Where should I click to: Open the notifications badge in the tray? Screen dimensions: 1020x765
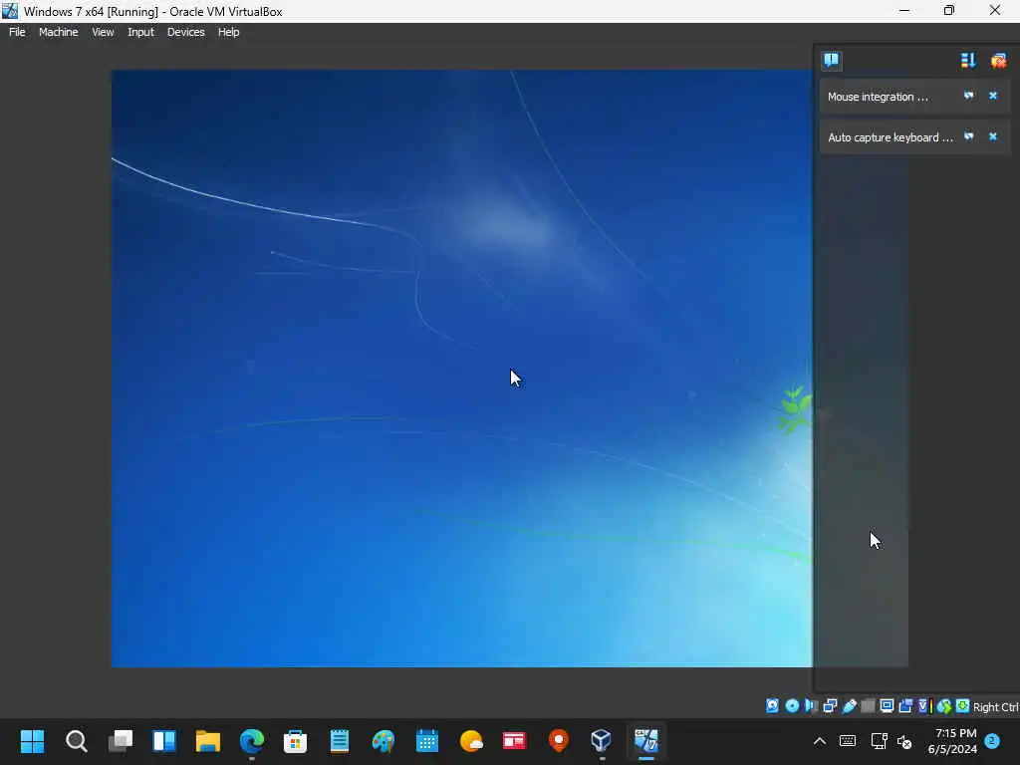tap(993, 741)
